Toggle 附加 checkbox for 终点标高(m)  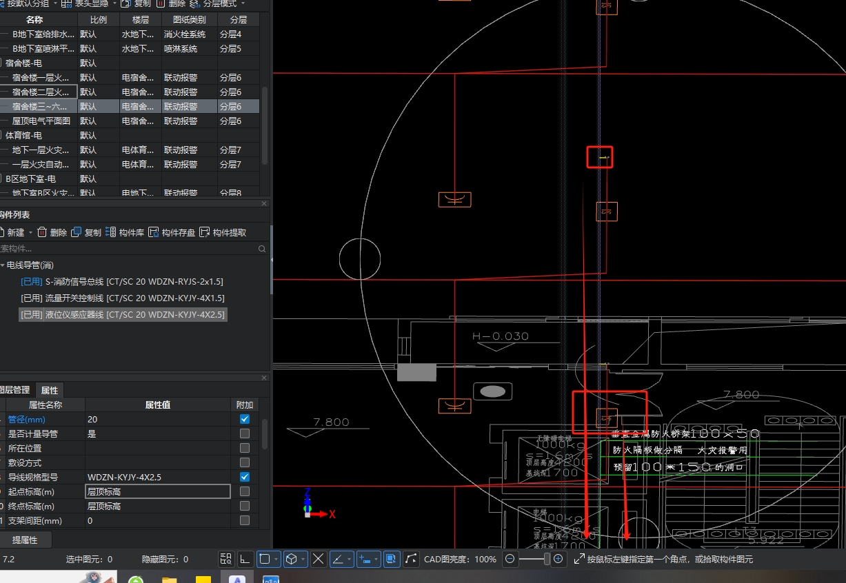[x=245, y=506]
